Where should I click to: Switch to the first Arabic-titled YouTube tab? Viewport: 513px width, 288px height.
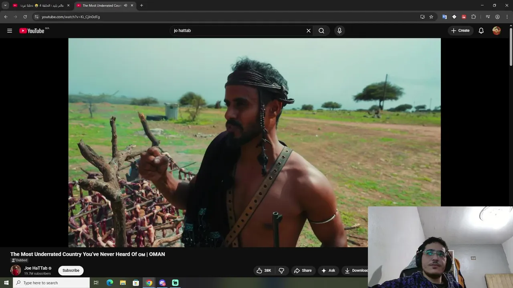(x=42, y=6)
